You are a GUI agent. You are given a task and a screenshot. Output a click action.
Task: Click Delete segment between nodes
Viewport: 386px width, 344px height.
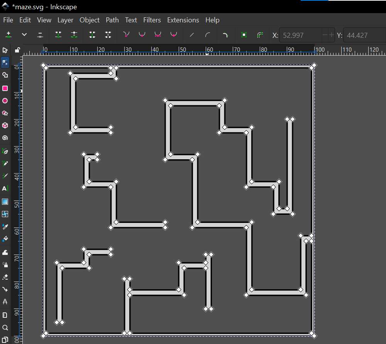[108, 35]
